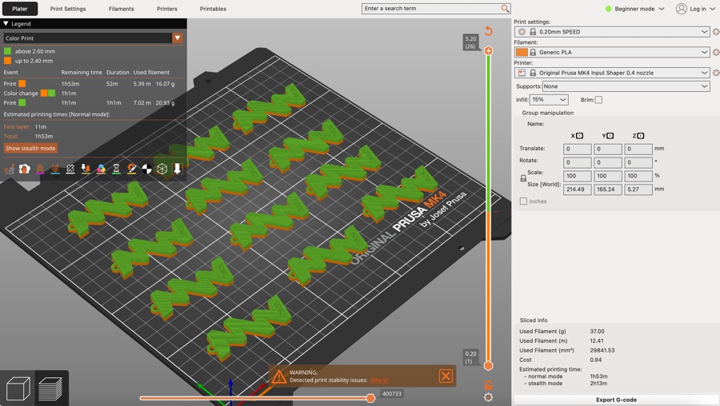Click the X axis mirror icon
The height and width of the screenshot is (406, 720).
579,136
